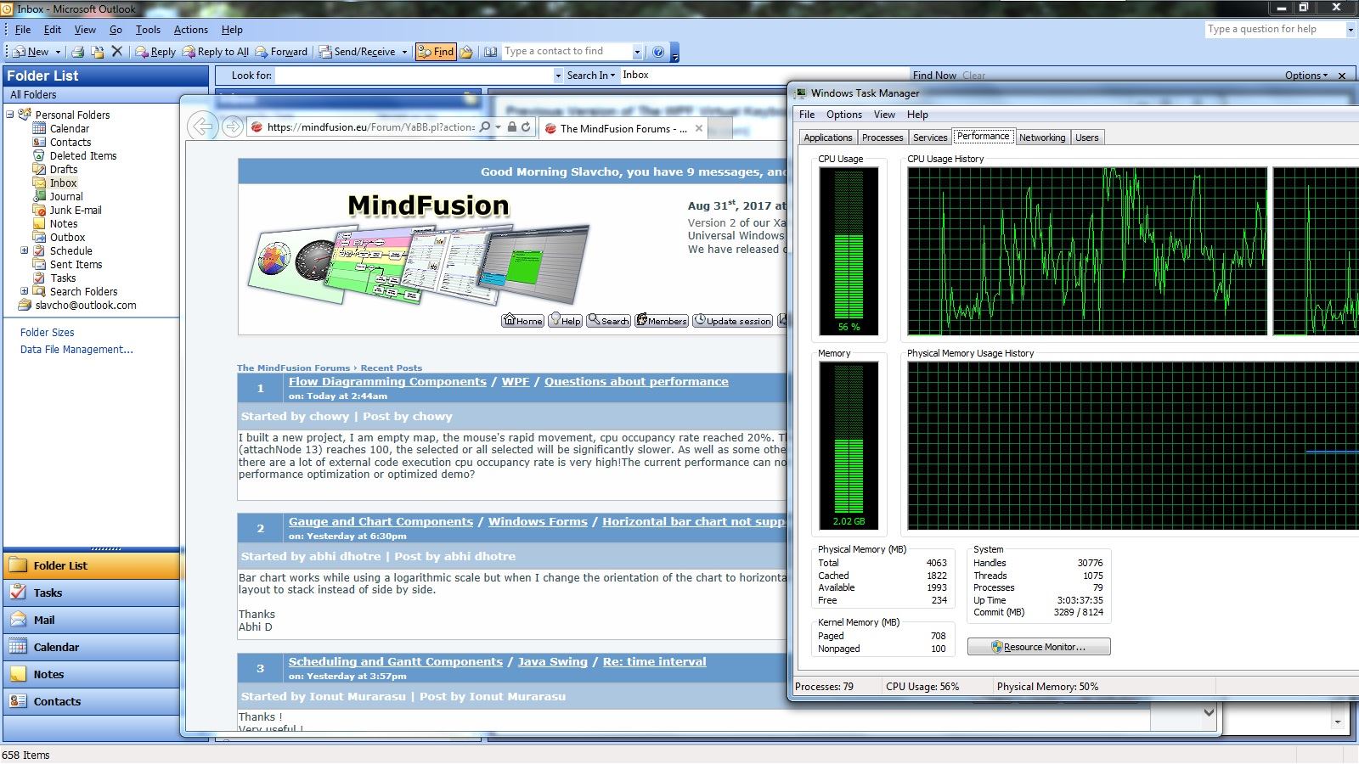
Task: Open the Address Book icon
Action: click(490, 52)
